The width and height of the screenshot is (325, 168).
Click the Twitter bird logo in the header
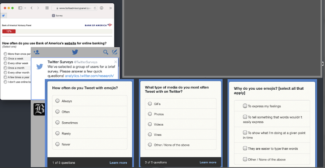click(75, 52)
